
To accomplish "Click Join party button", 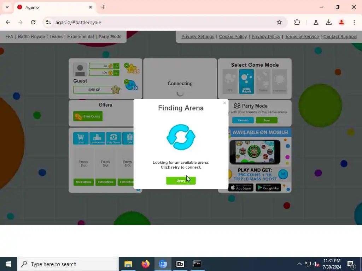I will pos(267,120).
